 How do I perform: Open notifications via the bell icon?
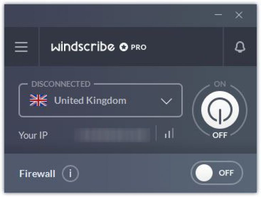[x=240, y=47]
